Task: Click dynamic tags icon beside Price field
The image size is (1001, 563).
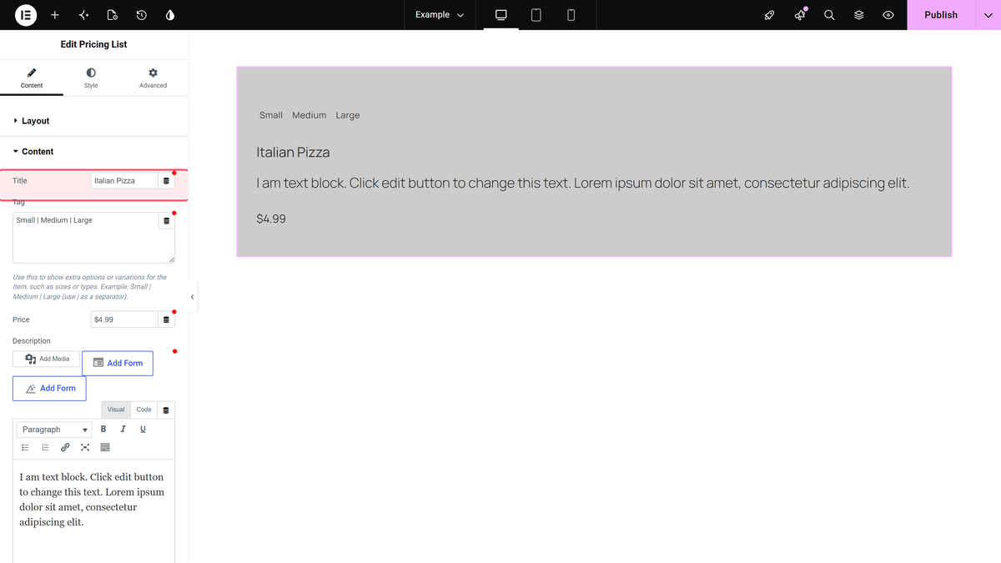Action: (166, 319)
